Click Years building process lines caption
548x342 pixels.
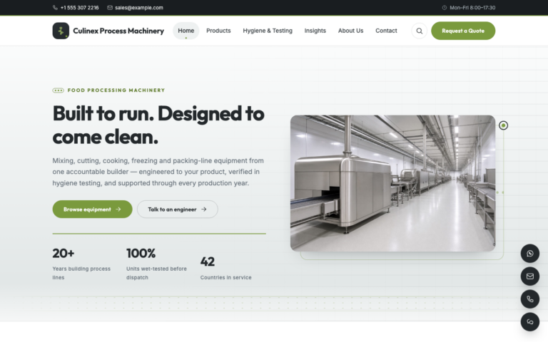(81, 273)
